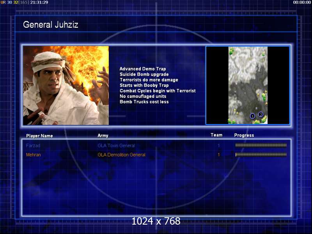Click Advanced Demo Trap ability text
The image size is (312, 234).
(x=143, y=69)
